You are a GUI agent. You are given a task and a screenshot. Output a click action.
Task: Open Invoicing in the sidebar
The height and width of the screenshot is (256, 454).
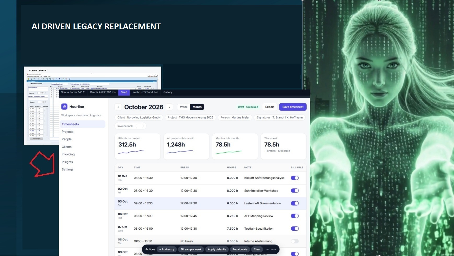click(x=68, y=154)
